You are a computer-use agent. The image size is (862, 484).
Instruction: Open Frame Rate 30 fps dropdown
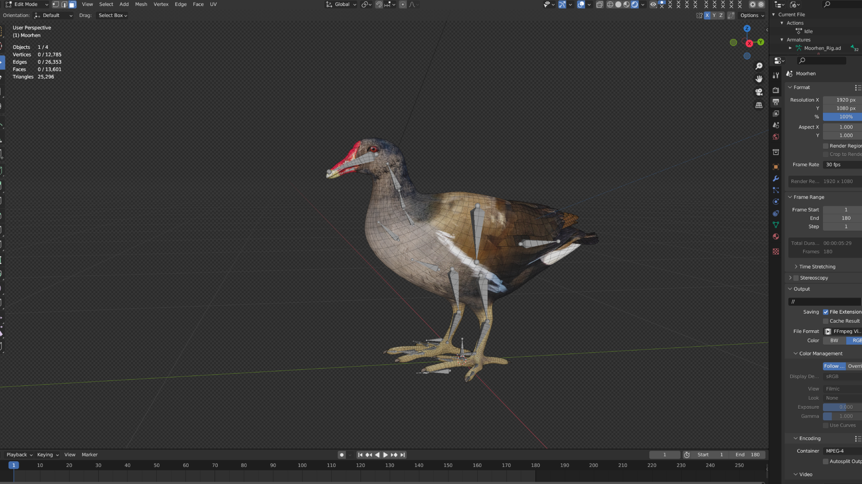pos(842,165)
